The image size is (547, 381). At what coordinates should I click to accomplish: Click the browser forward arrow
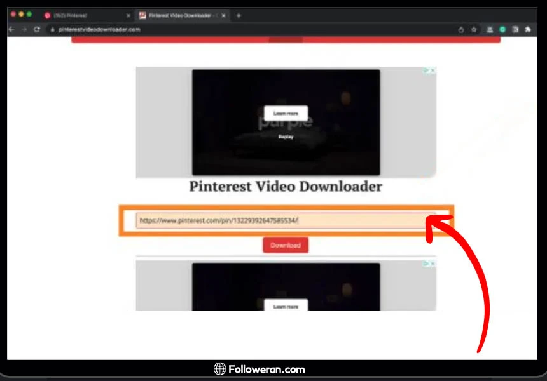24,29
